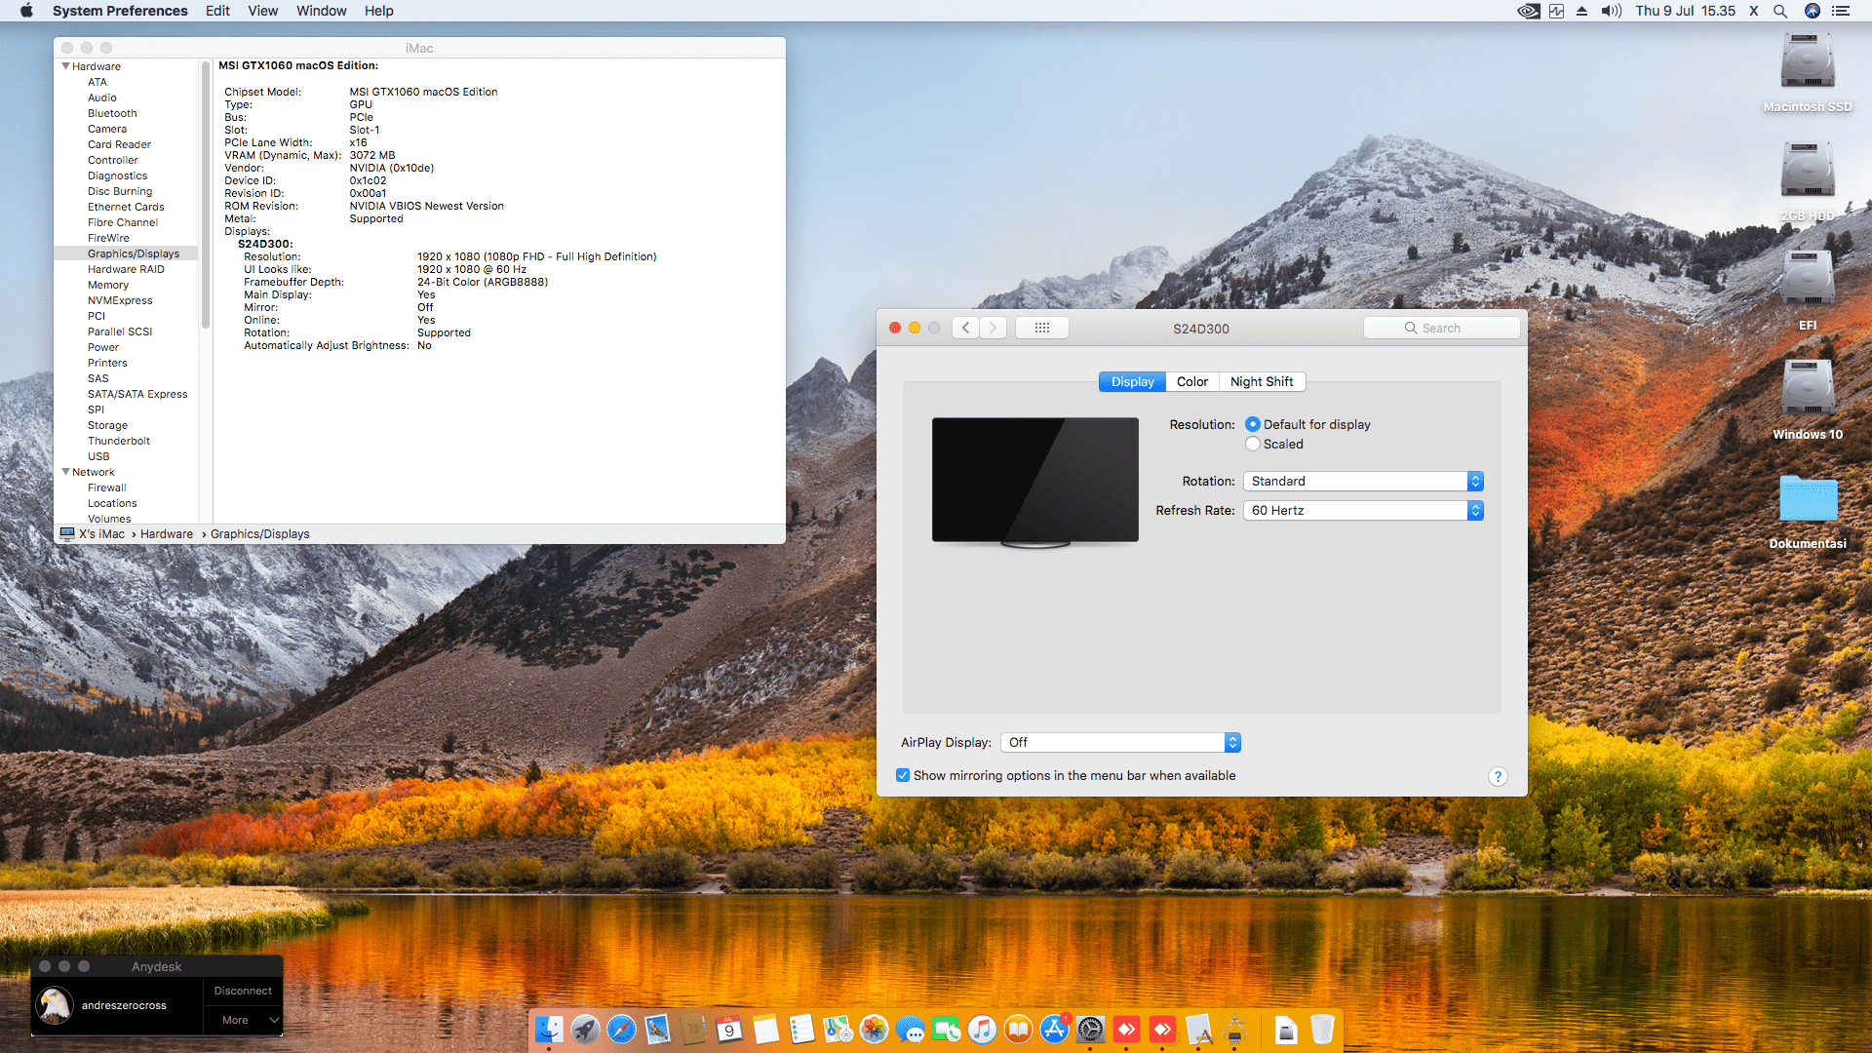The width and height of the screenshot is (1872, 1053).
Task: Open Spotlight search magnifier in menu bar
Action: (x=1780, y=11)
